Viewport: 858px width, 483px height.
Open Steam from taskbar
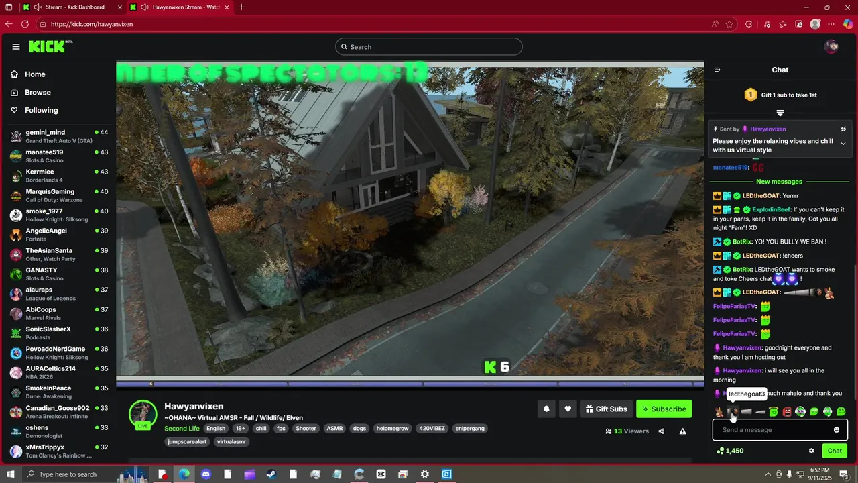click(x=271, y=474)
